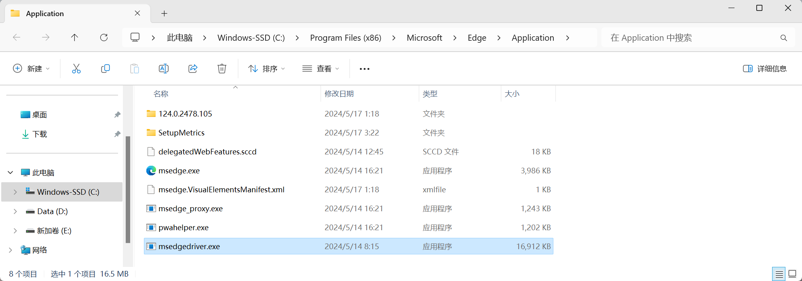Click Edge in the address breadcrumb
Screen dimensions: 802x281
[477, 38]
